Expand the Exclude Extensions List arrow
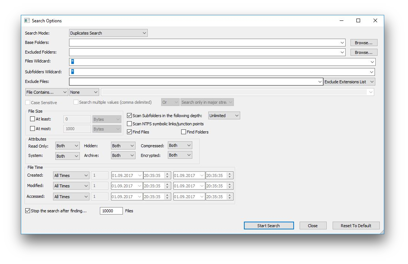This screenshot has height=264, width=408. tap(372, 82)
